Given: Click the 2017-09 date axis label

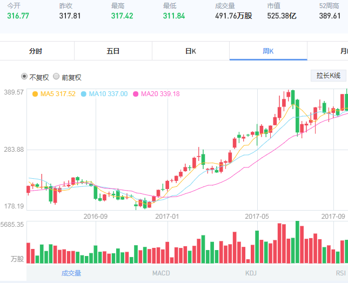Looking at the screenshot, I should 333,217.
